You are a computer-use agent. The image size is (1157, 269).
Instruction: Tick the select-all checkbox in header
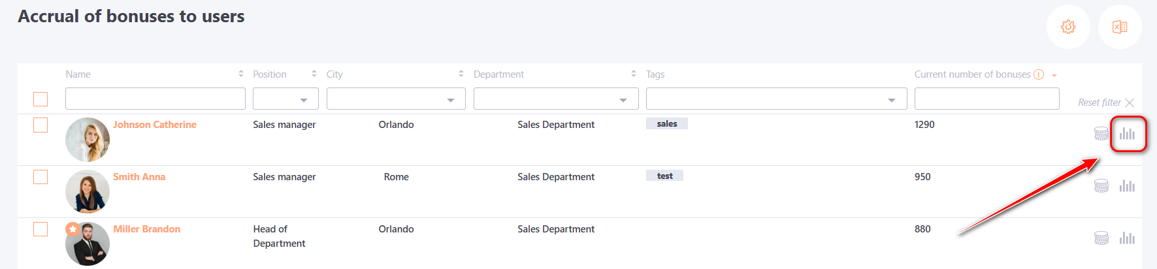pyautogui.click(x=41, y=99)
